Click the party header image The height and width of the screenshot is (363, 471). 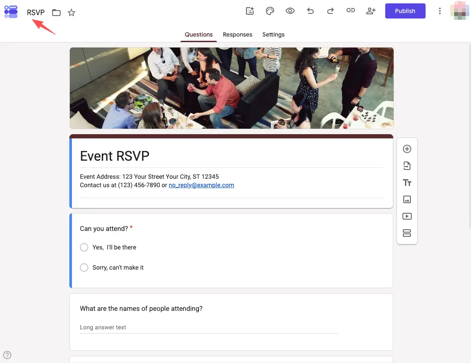tap(232, 88)
